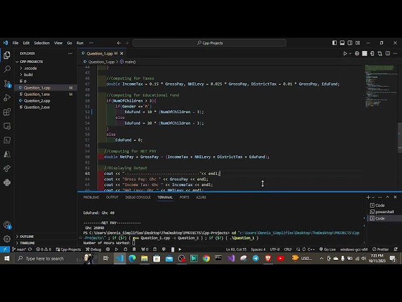Open the Explorer view in activity bar
402x302 pixels.
click(x=7, y=55)
